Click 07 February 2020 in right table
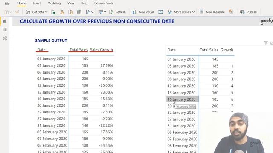The image size is (273, 153). click(183, 139)
